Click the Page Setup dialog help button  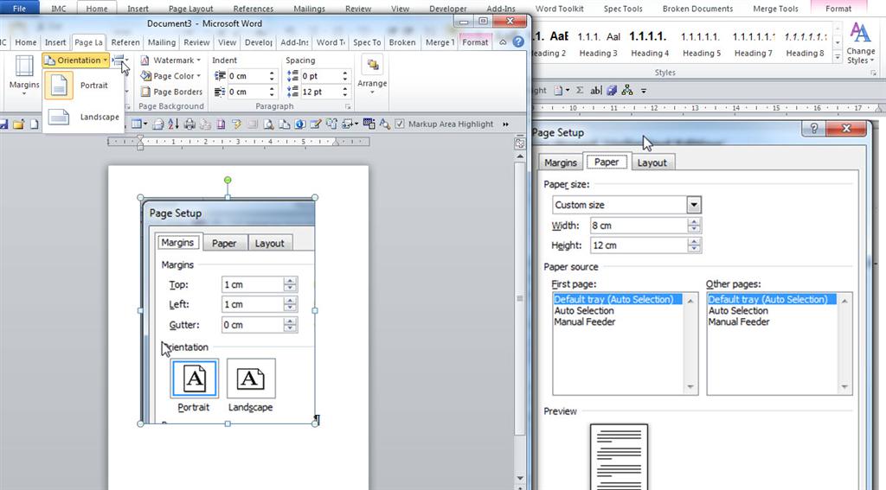tap(813, 129)
